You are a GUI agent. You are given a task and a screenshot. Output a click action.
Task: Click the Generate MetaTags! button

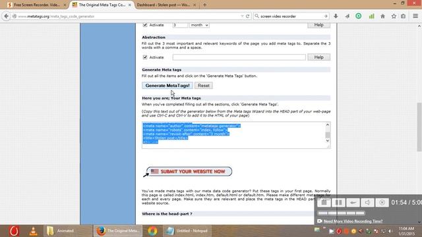(x=167, y=86)
